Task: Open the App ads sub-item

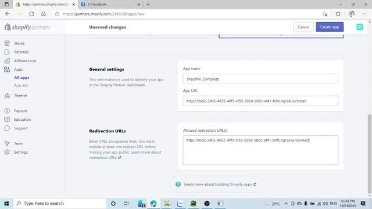Action: (21, 85)
